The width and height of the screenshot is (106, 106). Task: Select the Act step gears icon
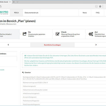click(x=91, y=34)
